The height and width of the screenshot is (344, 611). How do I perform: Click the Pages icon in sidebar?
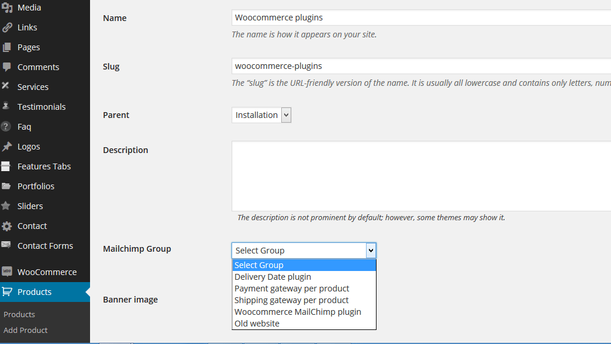point(6,47)
